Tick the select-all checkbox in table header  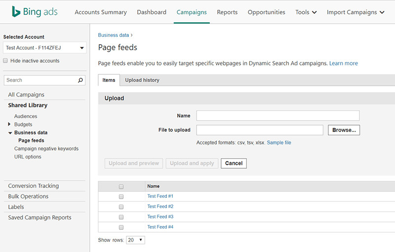pos(121,187)
